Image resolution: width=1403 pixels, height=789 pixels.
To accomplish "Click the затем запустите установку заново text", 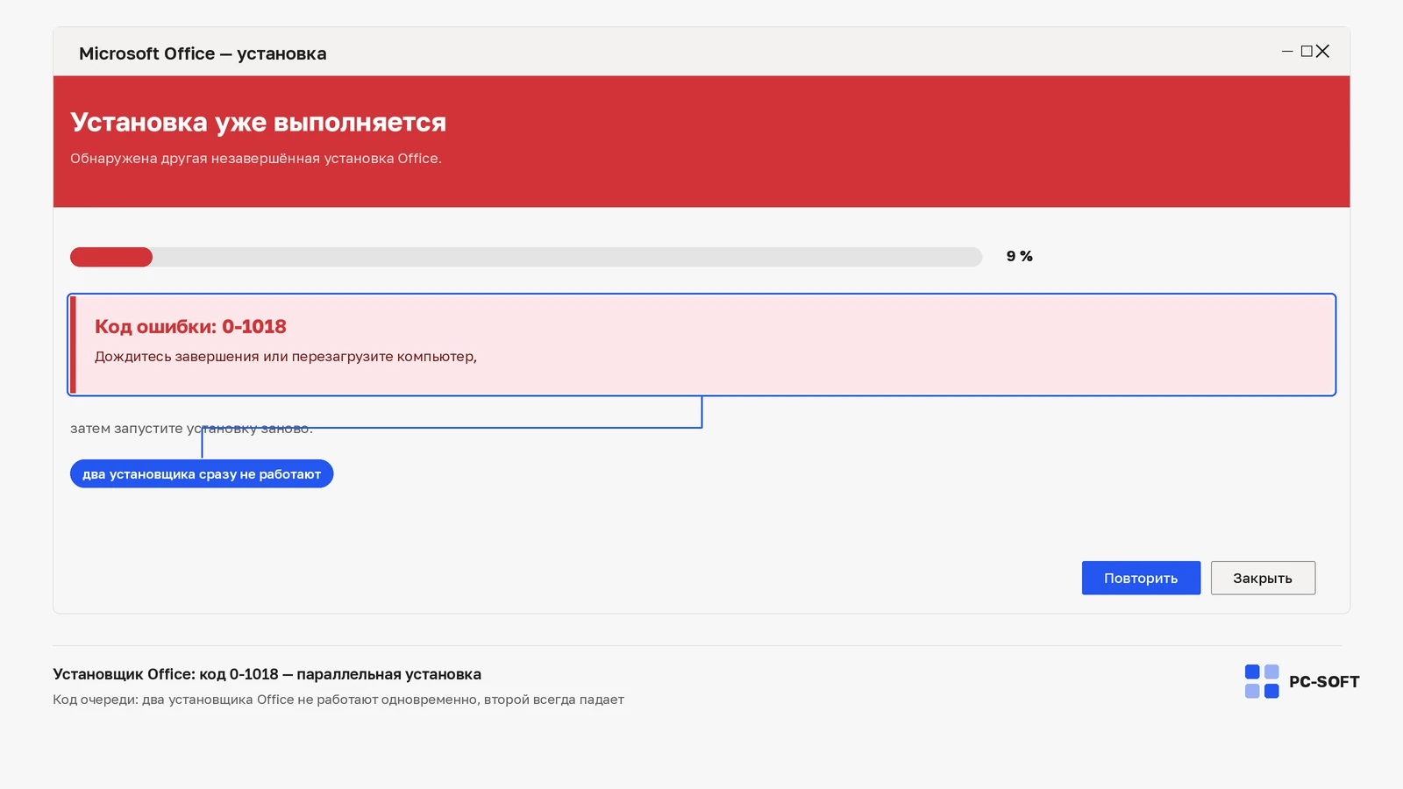I will point(191,429).
